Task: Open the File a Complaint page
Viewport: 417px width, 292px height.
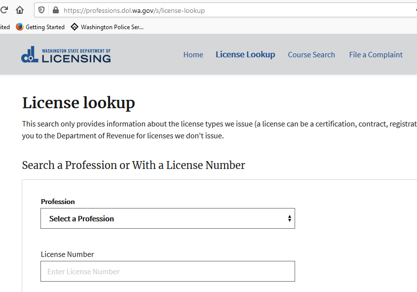Action: click(x=376, y=55)
